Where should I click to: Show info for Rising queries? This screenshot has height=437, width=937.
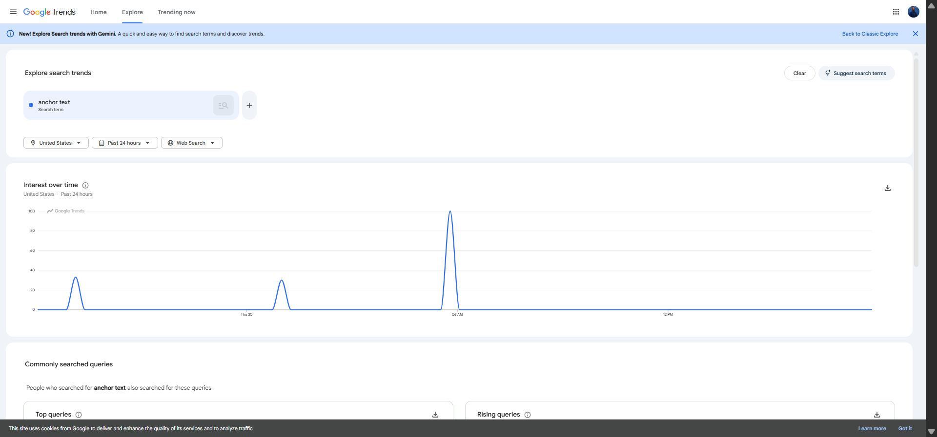coord(528,415)
